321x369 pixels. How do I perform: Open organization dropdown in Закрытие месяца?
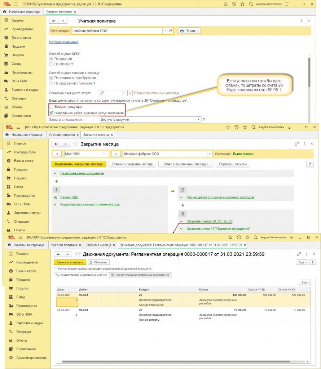pyautogui.click(x=209, y=154)
